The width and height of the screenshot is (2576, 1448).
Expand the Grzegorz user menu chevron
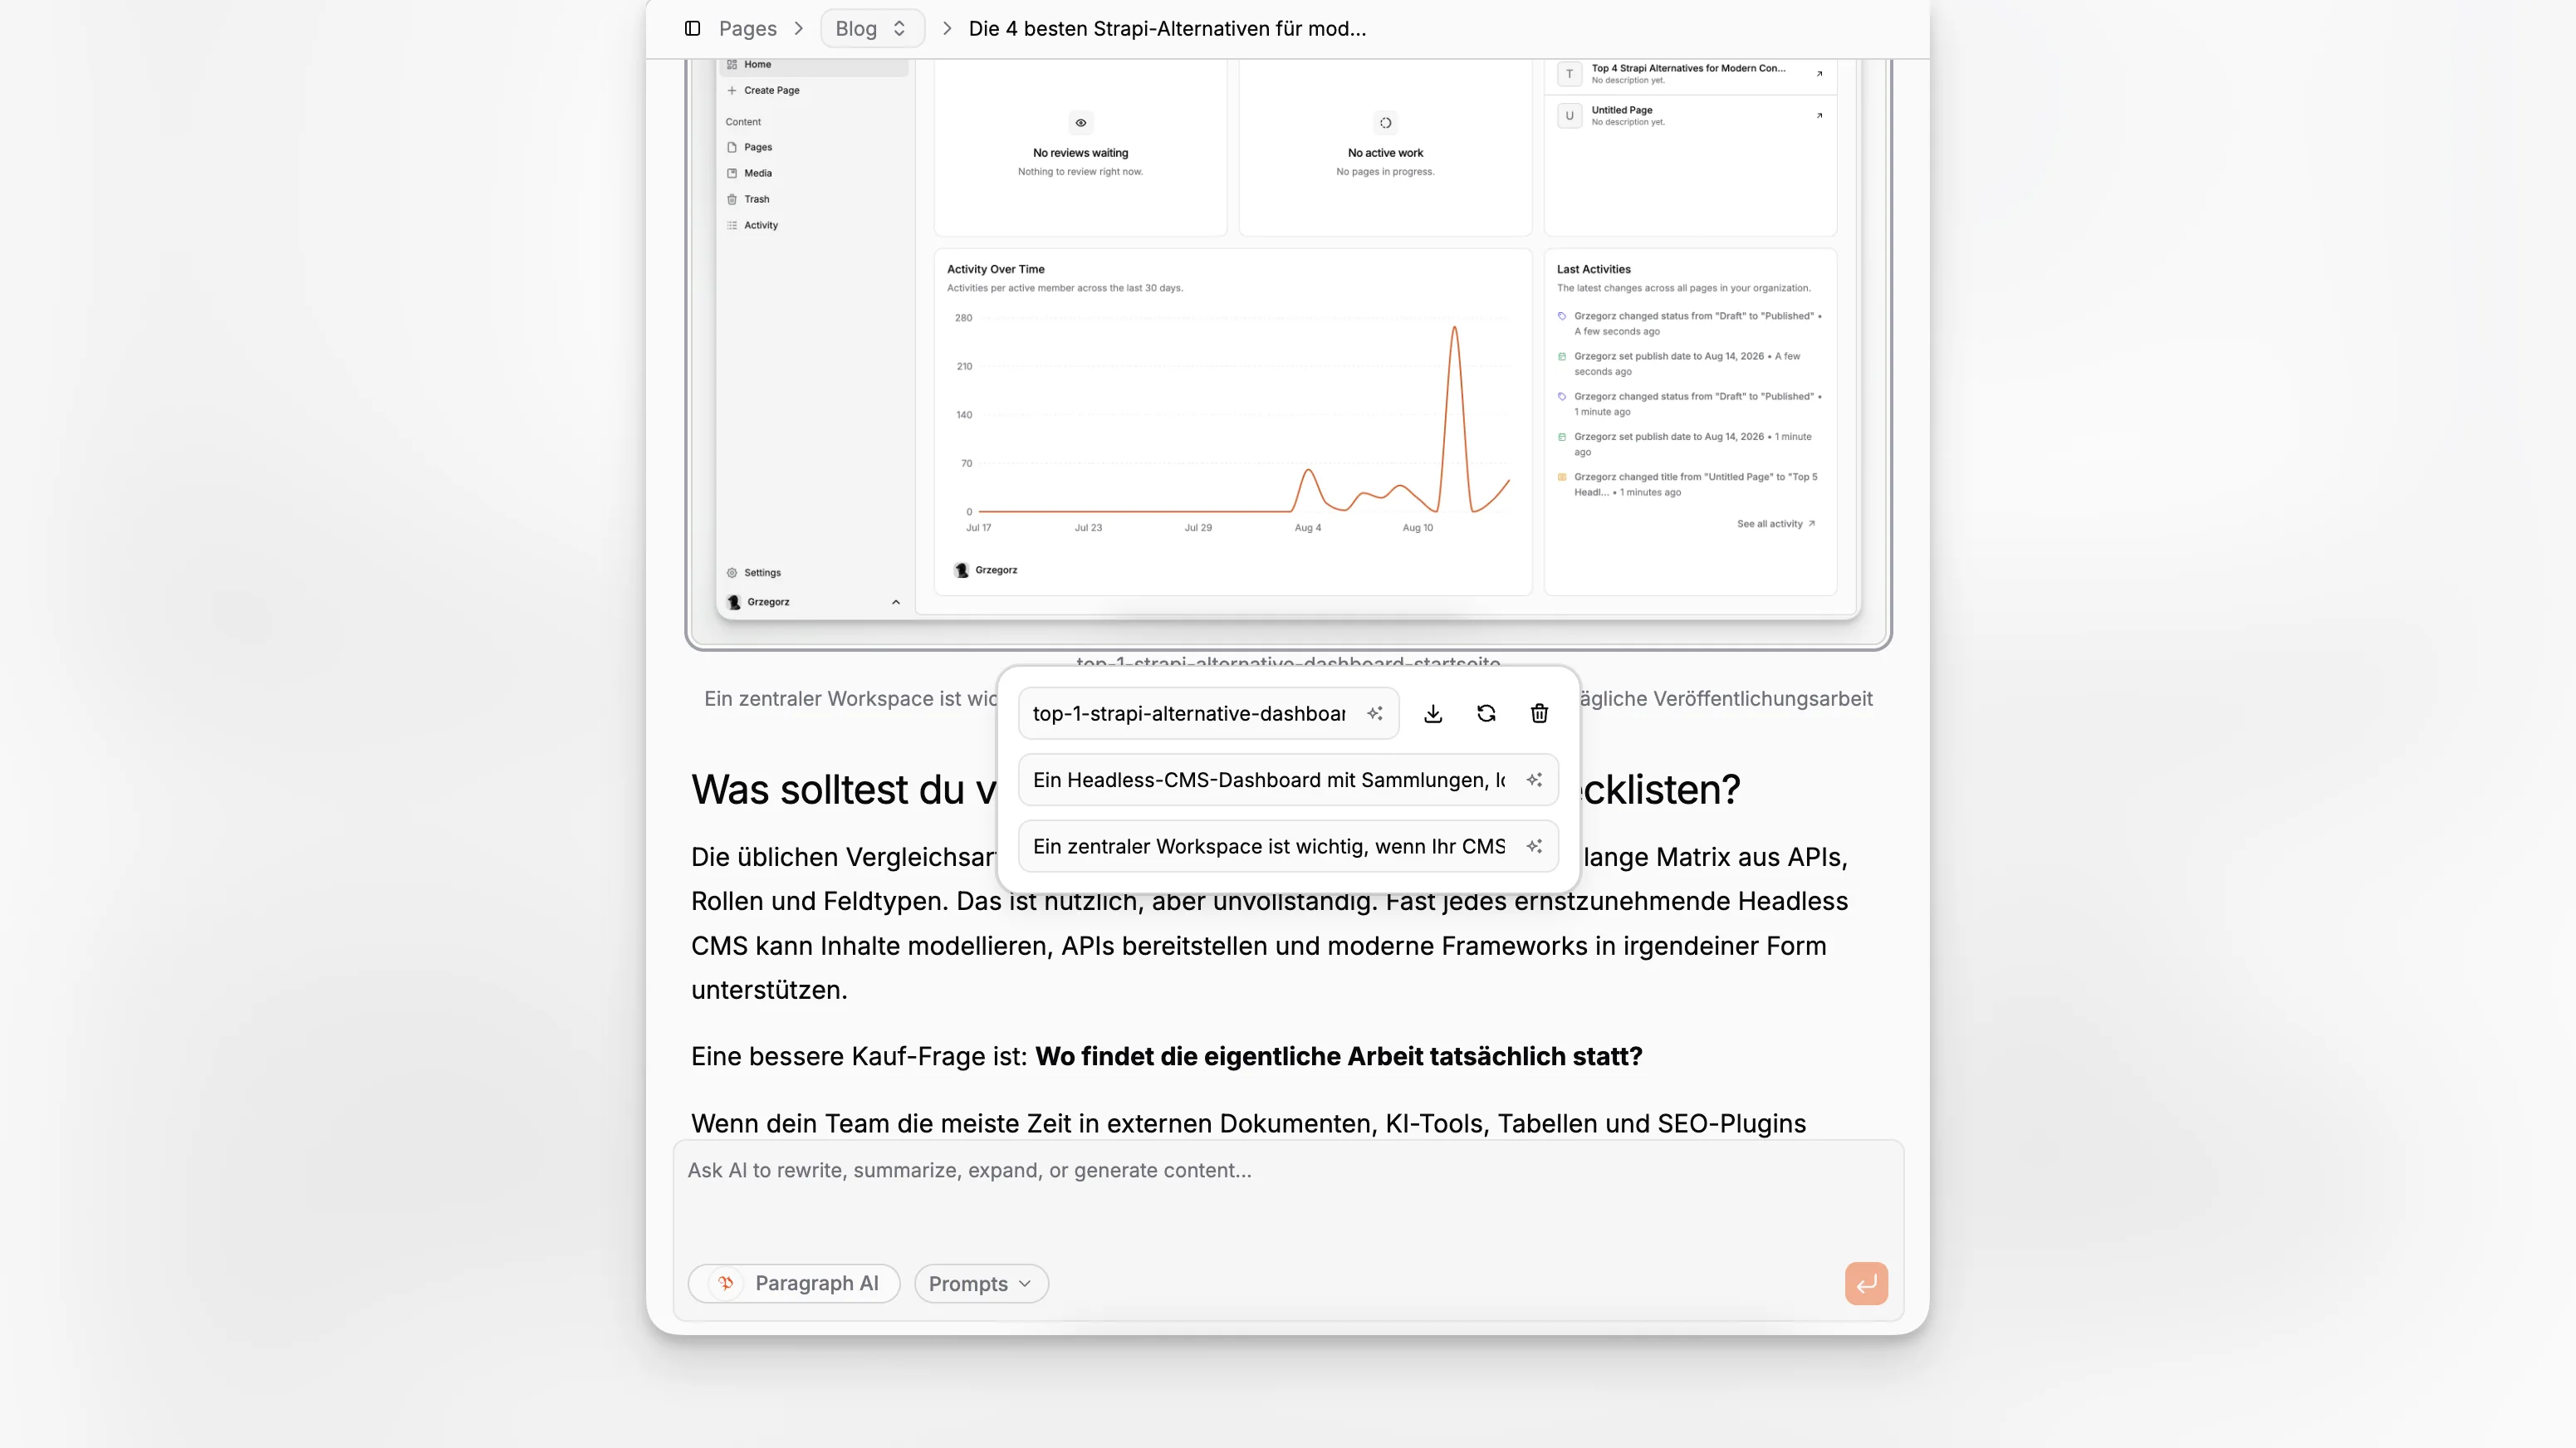895,602
